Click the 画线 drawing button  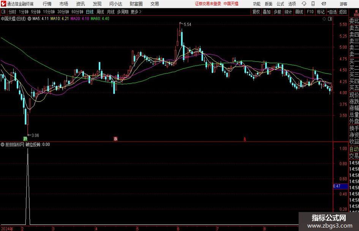coord(299,12)
